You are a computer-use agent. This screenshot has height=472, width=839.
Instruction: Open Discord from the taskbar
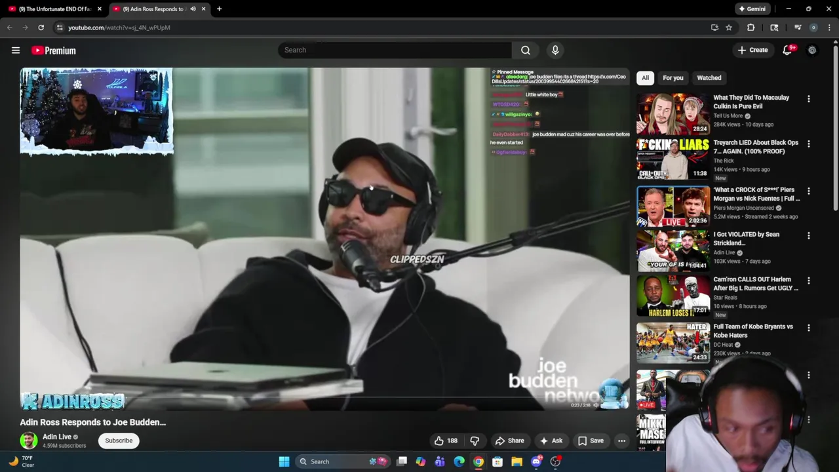(537, 462)
